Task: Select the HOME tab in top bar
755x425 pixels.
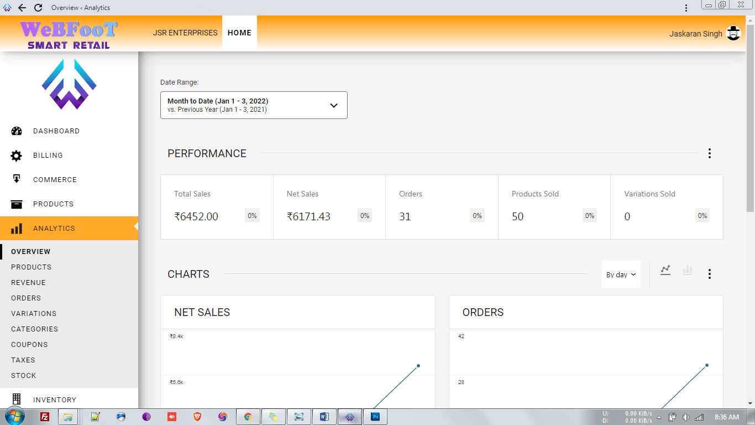Action: 239,33
